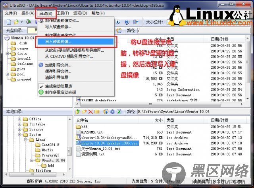Choose 写入硬盘映像... menu entry
The width and height of the screenshot is (254, 188).
point(76,42)
